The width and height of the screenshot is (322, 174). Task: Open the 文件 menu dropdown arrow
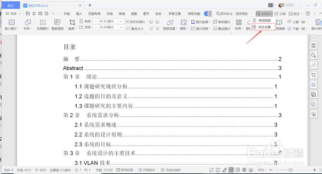(20, 14)
